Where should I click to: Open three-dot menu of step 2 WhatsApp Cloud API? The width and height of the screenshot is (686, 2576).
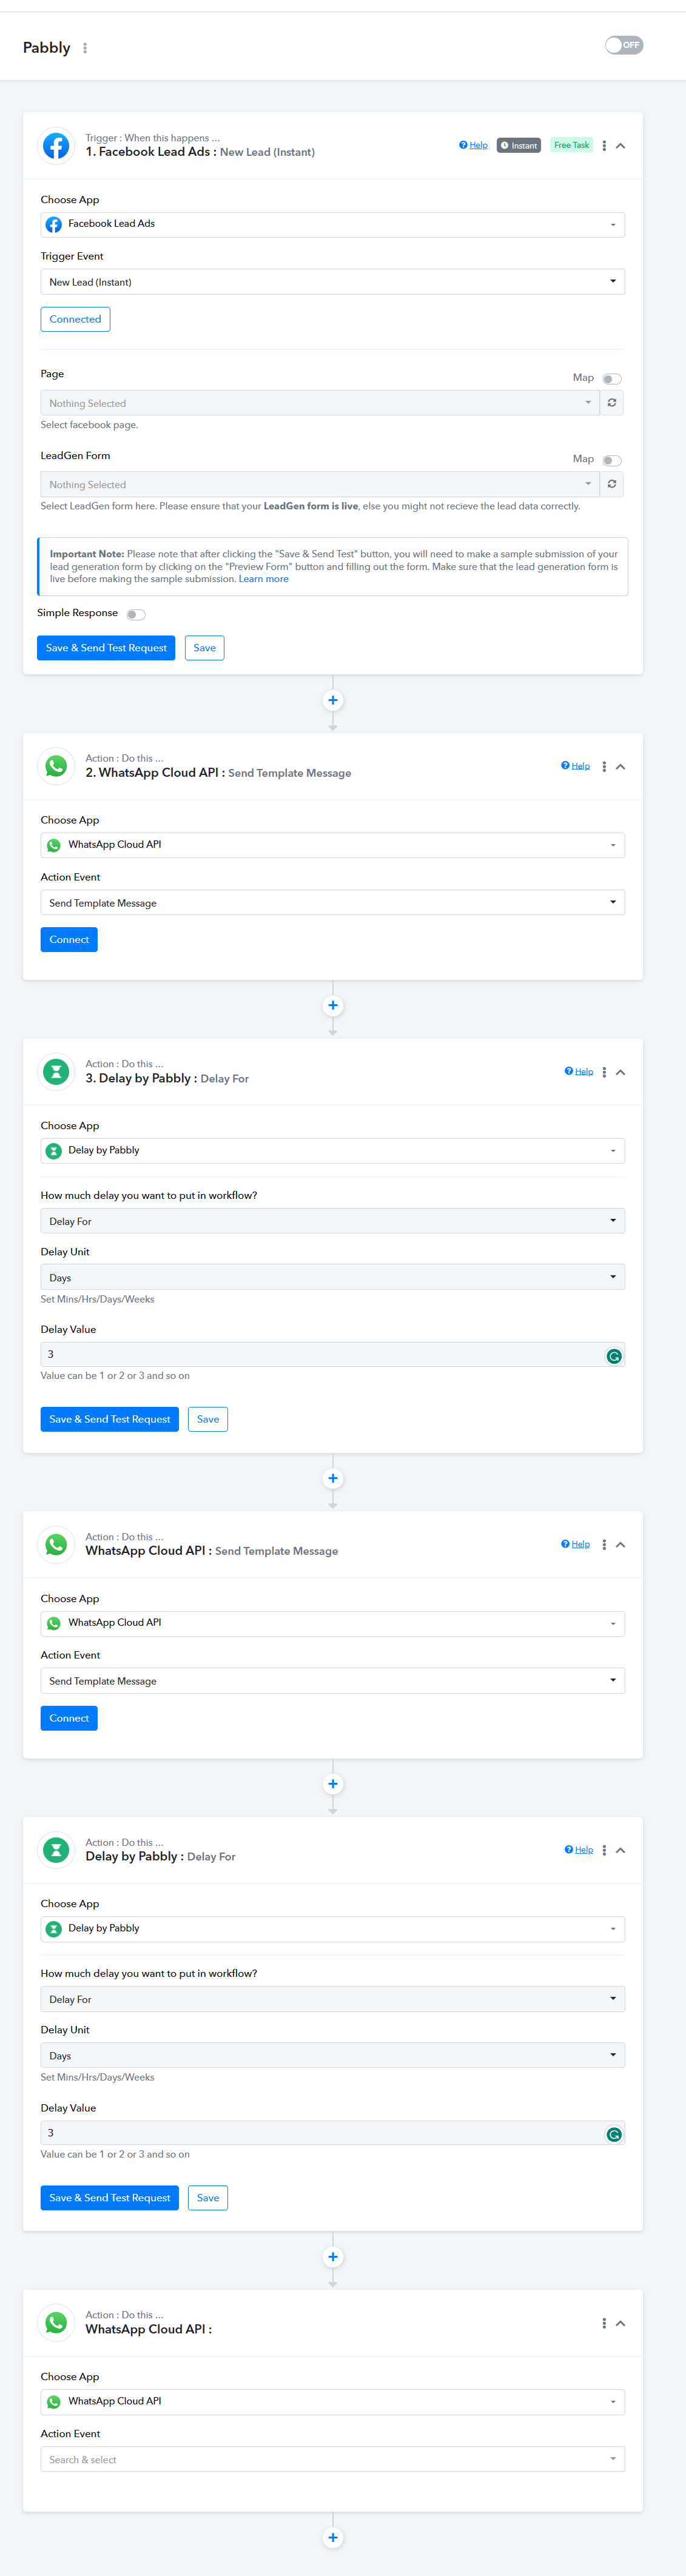pos(604,767)
